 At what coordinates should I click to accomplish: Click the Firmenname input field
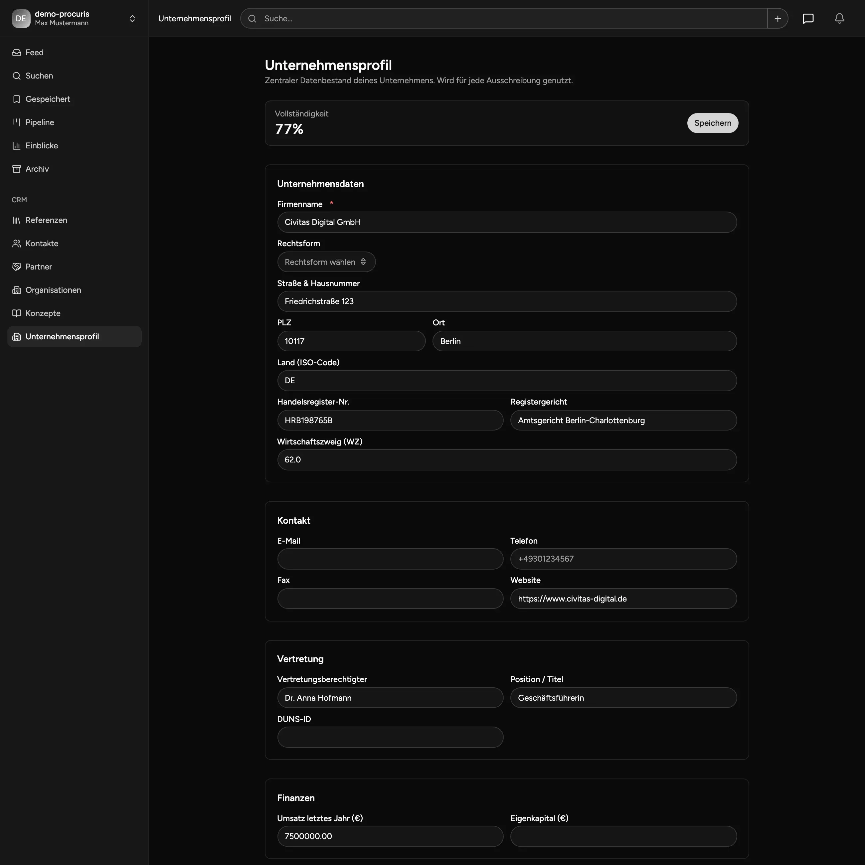(x=507, y=222)
